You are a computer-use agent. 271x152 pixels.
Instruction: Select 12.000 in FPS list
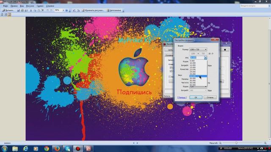pyautogui.click(x=198, y=65)
